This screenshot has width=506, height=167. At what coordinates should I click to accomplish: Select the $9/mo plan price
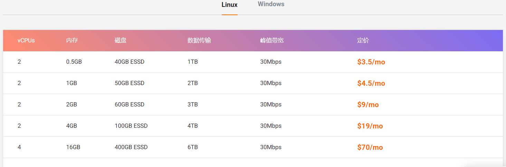[x=368, y=105]
